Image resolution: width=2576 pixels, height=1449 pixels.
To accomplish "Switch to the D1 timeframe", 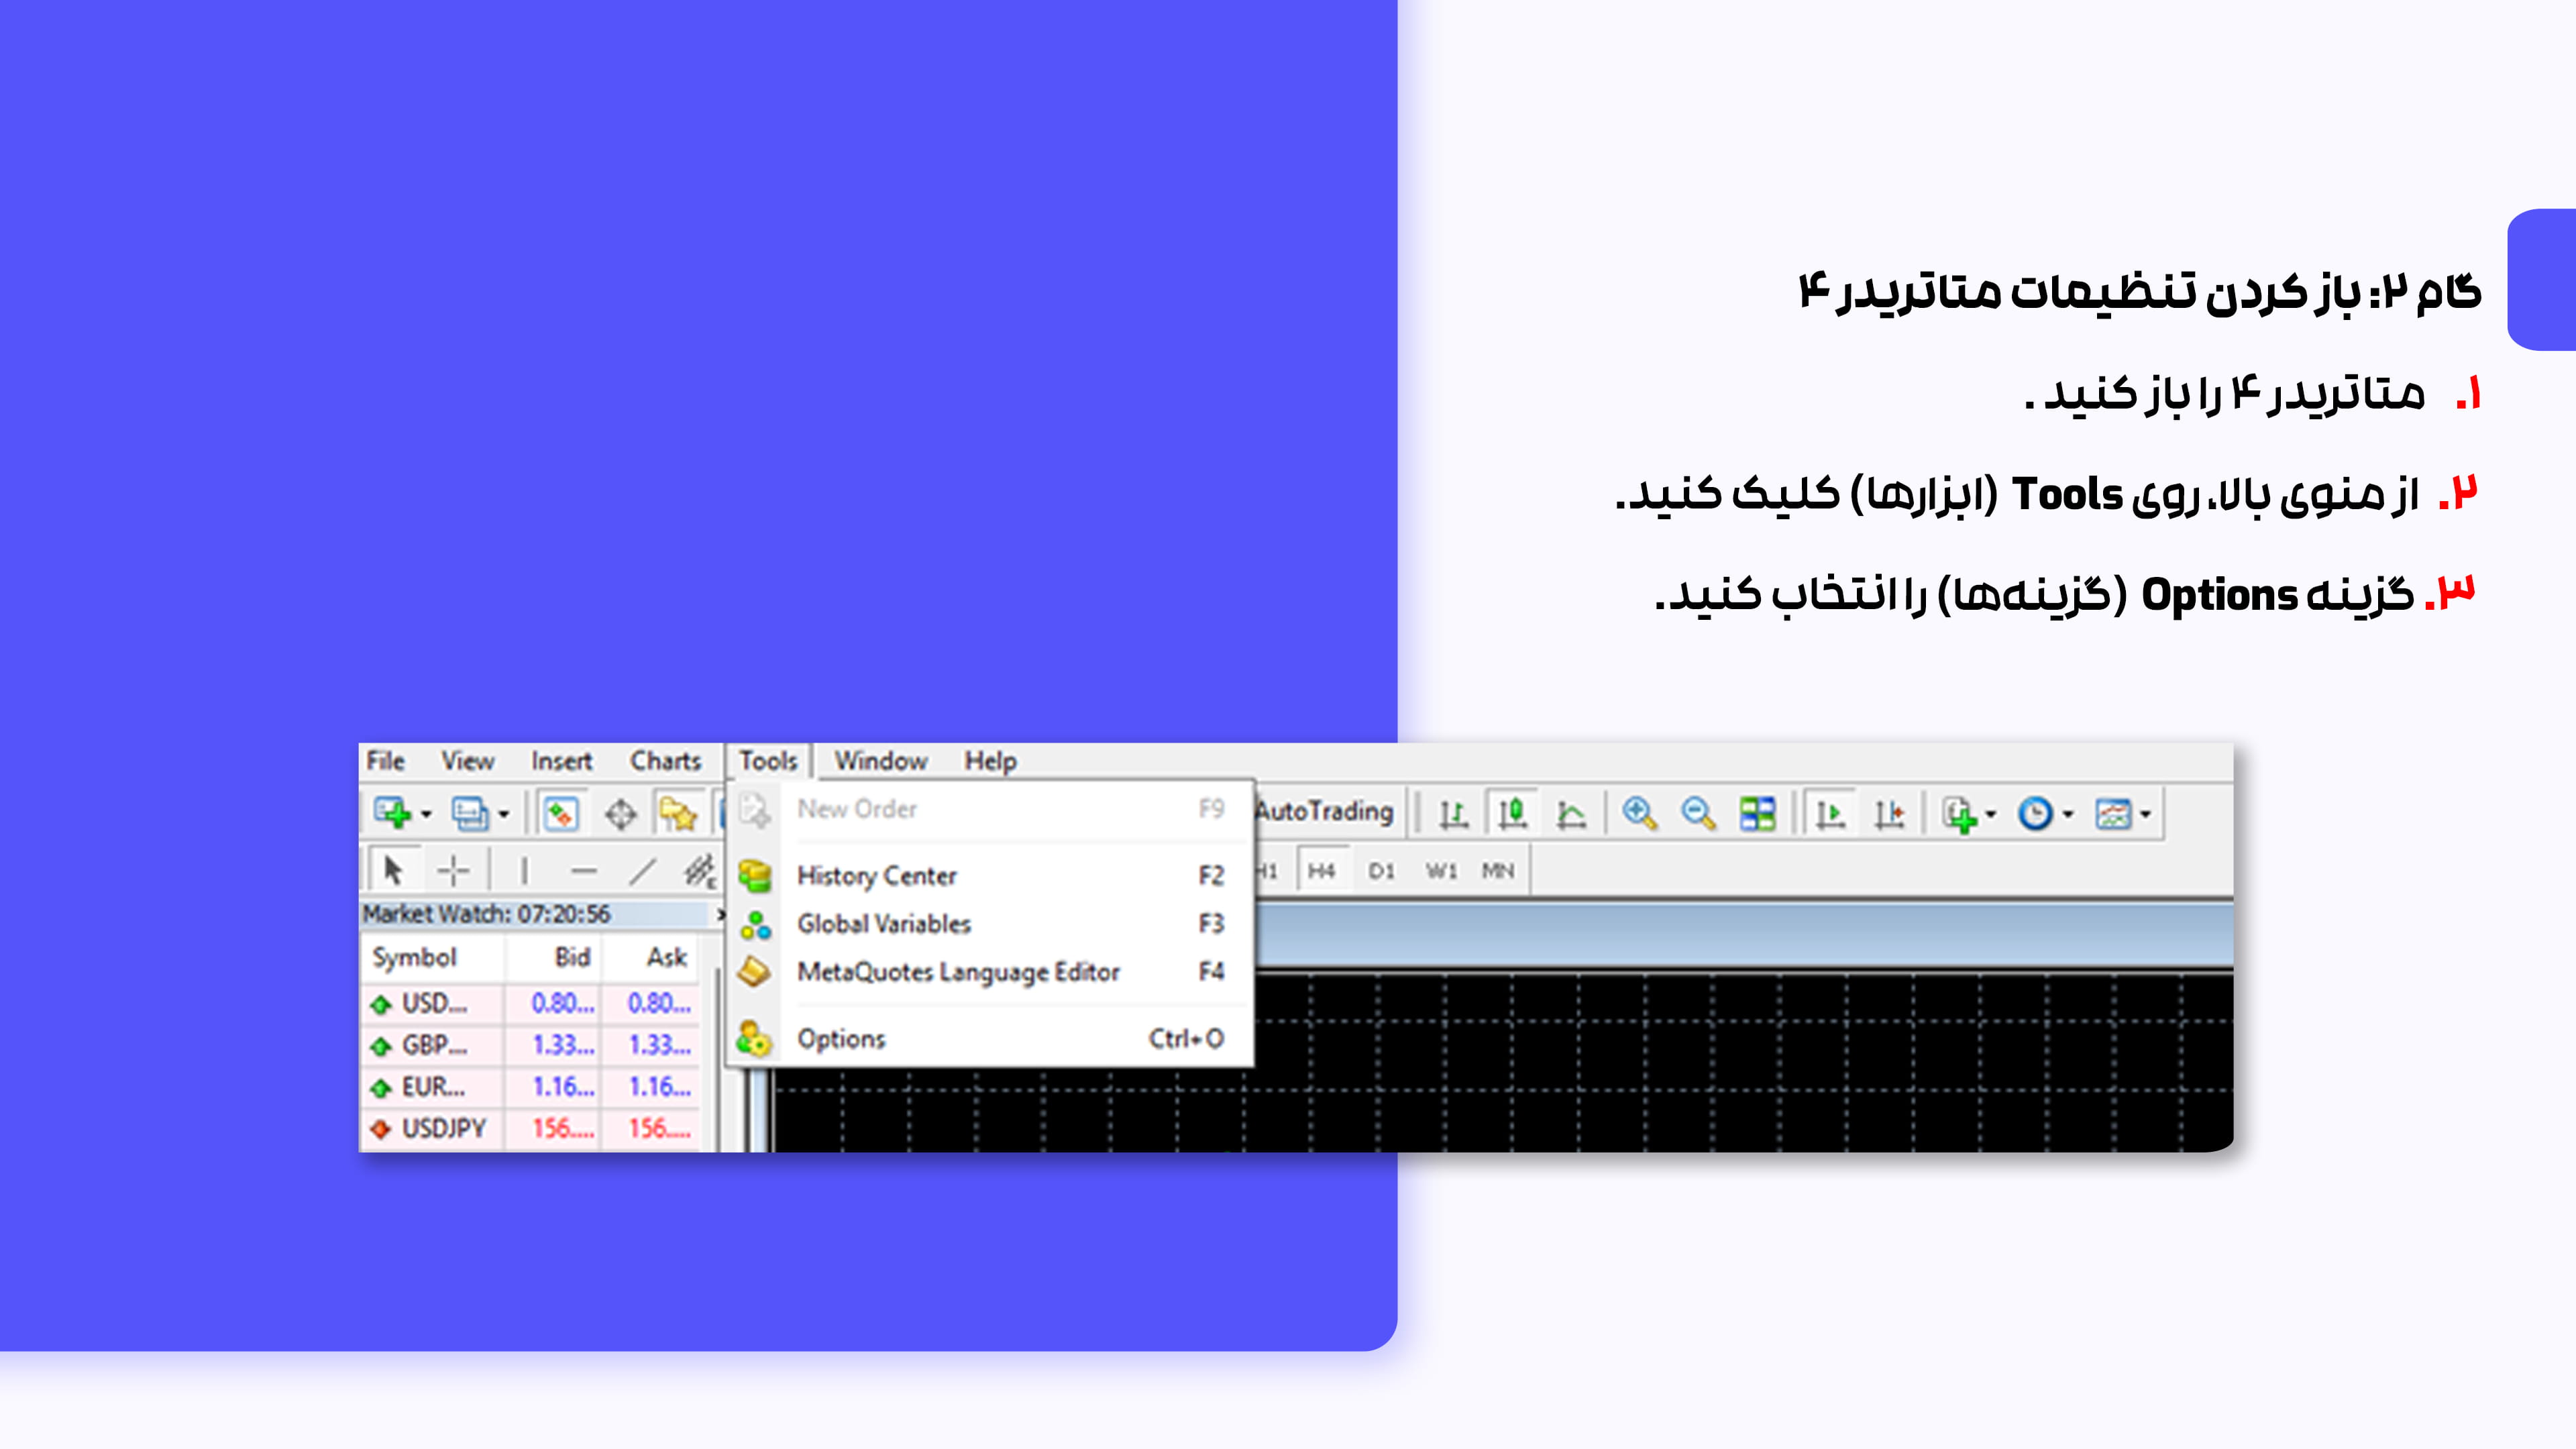I will click(1381, 871).
